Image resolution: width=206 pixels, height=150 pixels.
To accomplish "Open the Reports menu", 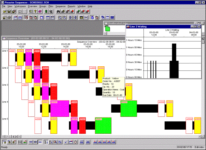I will pos(72,6).
